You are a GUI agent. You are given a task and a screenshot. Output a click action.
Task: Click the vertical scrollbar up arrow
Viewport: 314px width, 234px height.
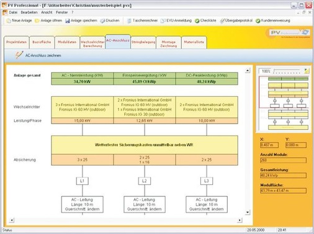248,71
